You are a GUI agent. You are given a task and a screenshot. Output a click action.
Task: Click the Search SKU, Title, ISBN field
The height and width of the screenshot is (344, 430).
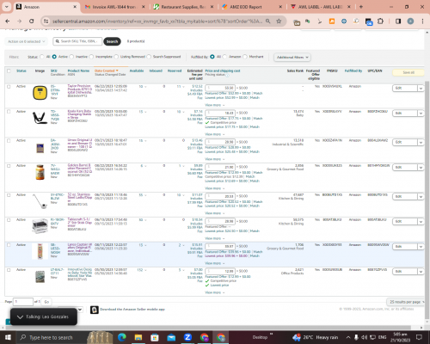tap(77, 41)
